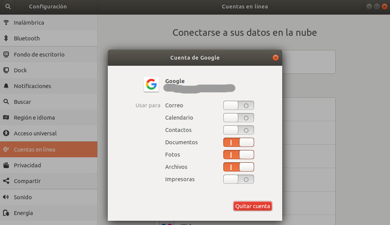Enable the Contactos switch
The height and width of the screenshot is (225, 390).
tap(239, 130)
